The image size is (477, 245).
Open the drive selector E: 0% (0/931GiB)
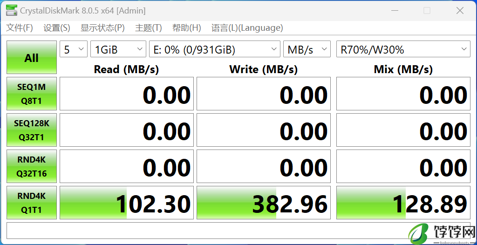click(215, 49)
